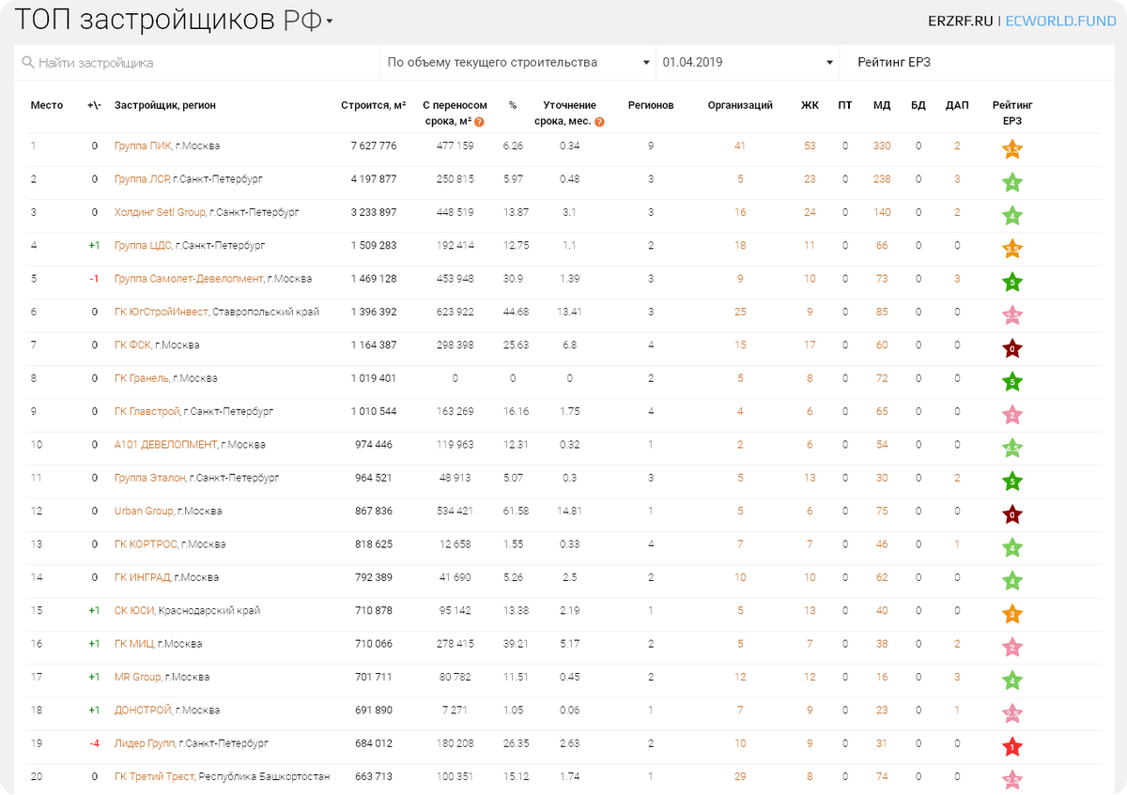Click the green rating star for ГК Гранель
The height and width of the screenshot is (795, 1127).
[1012, 382]
